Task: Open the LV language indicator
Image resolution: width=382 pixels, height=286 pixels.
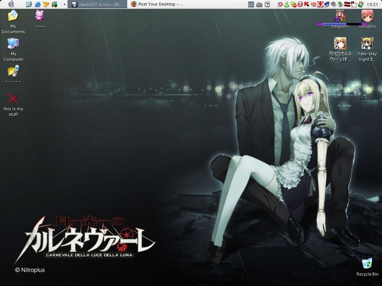Action: coord(251,4)
